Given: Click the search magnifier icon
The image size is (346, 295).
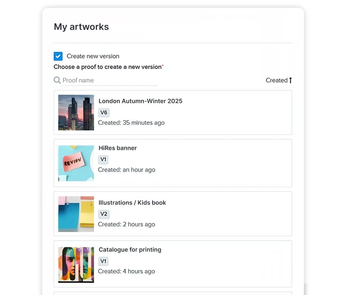Looking at the screenshot, I should click(x=57, y=80).
